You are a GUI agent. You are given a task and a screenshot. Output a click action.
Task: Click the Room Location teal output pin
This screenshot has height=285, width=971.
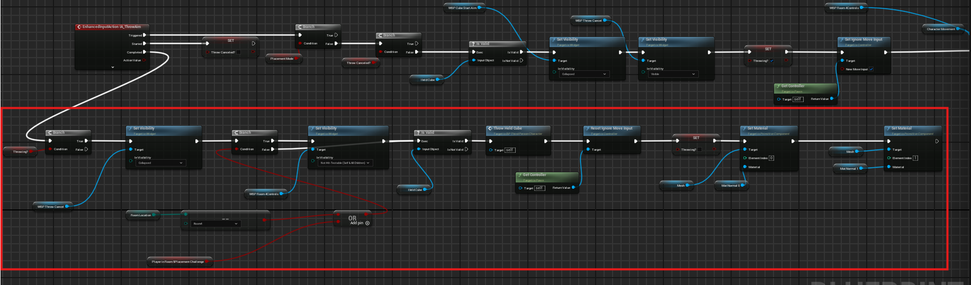coord(155,215)
